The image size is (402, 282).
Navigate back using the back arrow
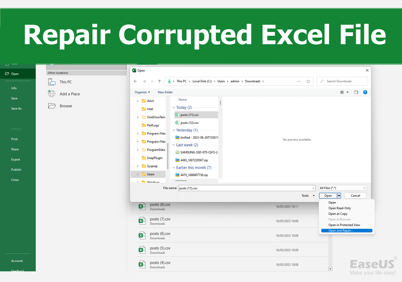click(x=135, y=81)
